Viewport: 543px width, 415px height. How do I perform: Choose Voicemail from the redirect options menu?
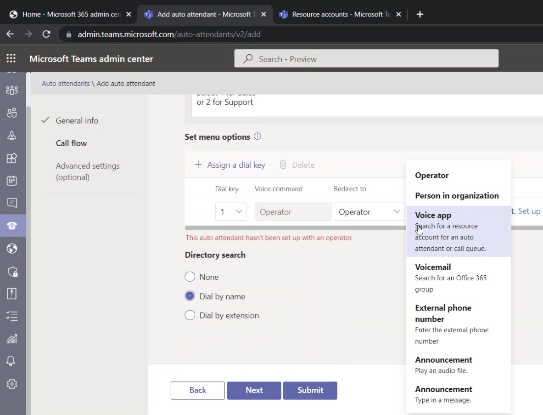coord(433,267)
